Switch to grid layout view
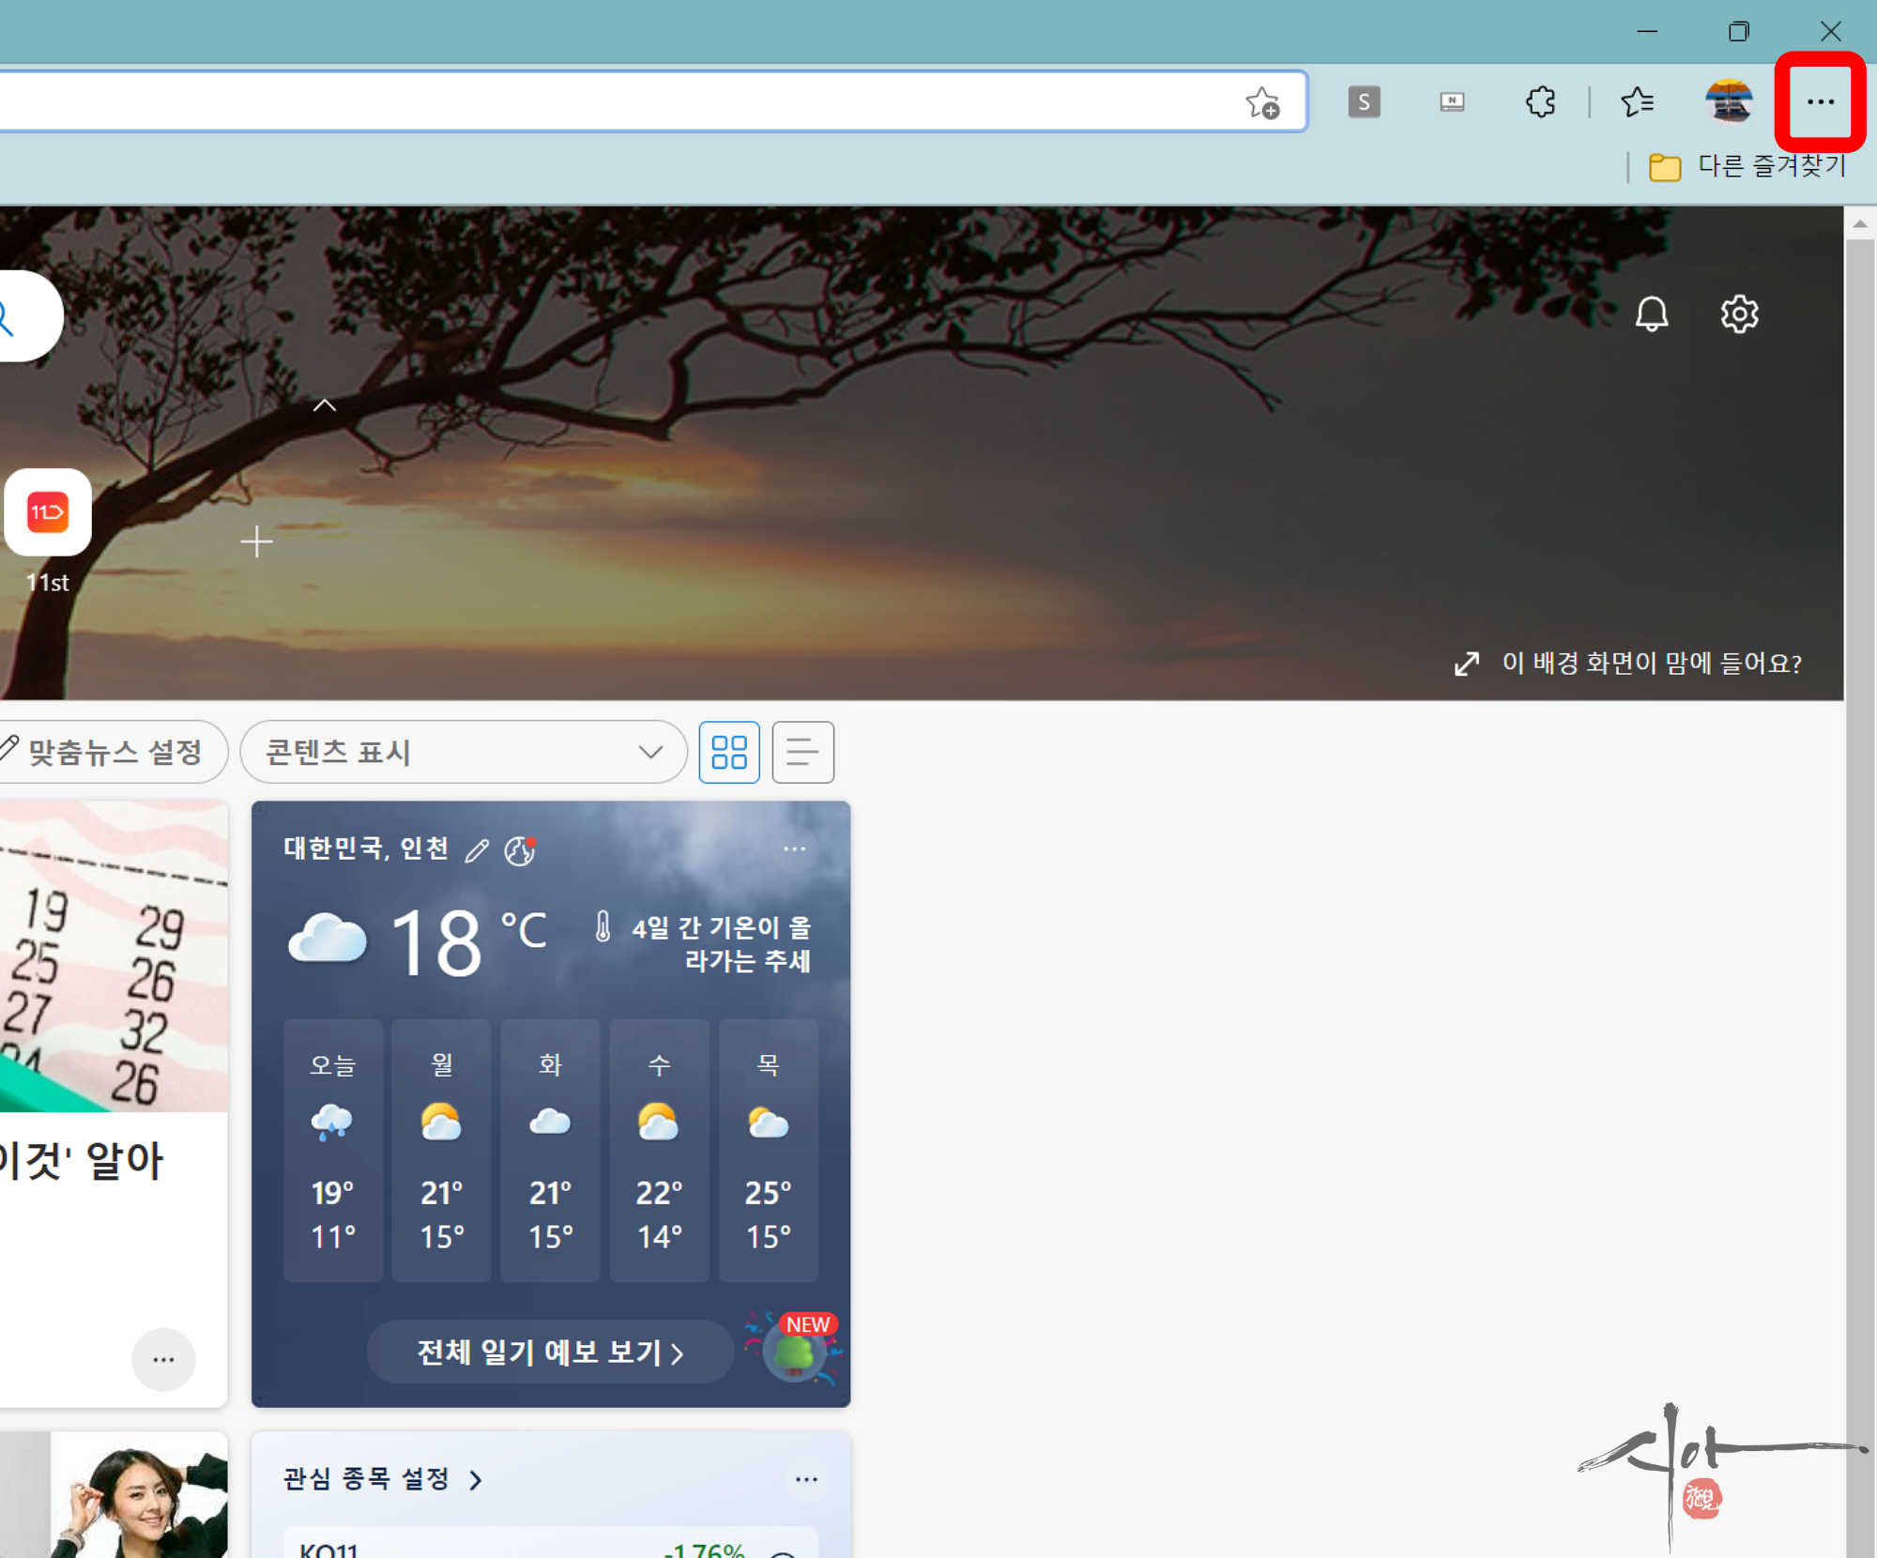 point(729,752)
